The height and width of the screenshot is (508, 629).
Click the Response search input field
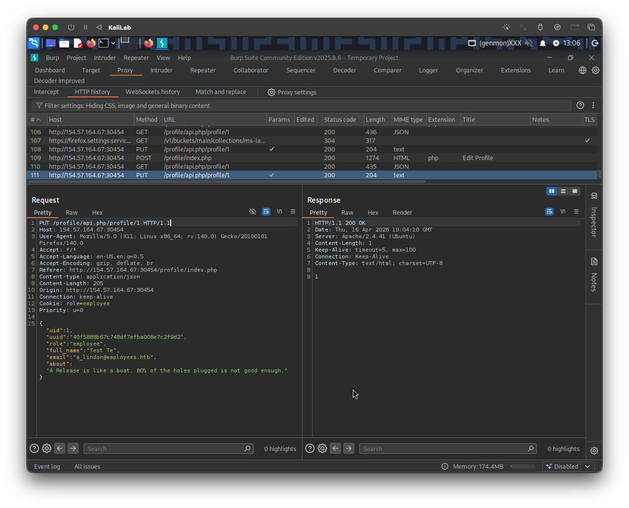448,449
